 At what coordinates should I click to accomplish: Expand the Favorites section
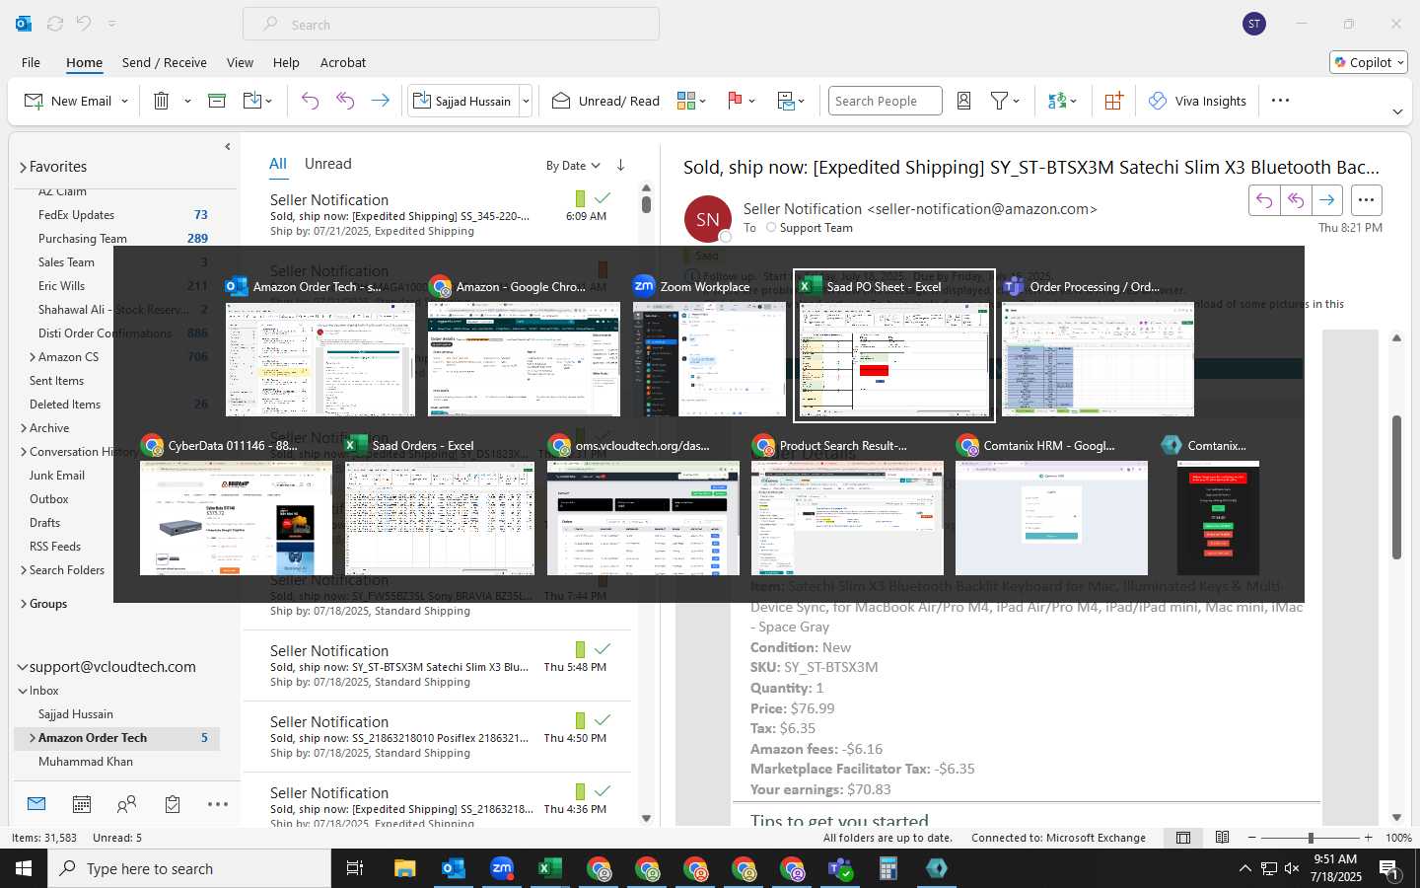coord(23,168)
